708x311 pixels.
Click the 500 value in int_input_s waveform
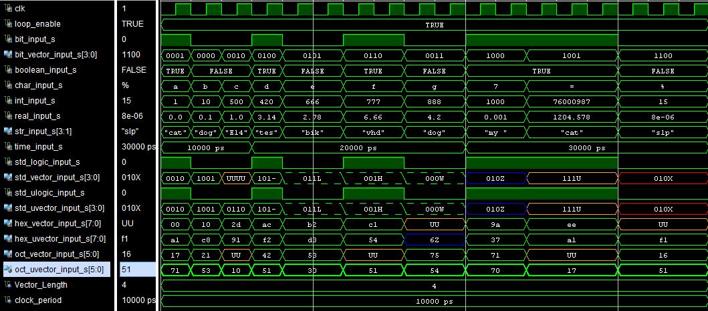tap(237, 101)
